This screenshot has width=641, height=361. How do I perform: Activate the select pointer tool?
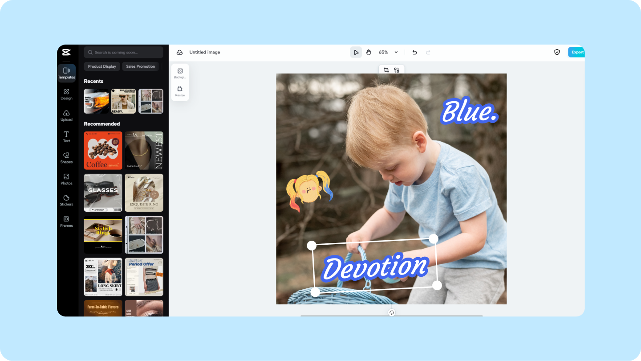pos(356,52)
